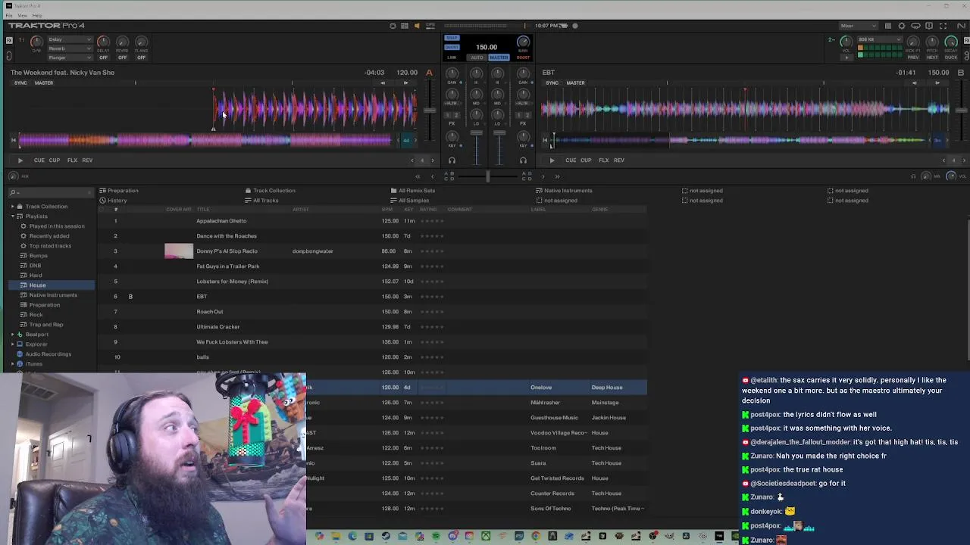This screenshot has height=545, width=970.
Task: Open the All Remix Sets favorite shortcut
Action: [x=412, y=191]
